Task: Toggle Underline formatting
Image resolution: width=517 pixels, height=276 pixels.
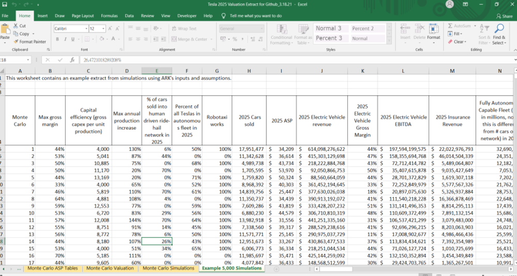Action: [x=72, y=39]
